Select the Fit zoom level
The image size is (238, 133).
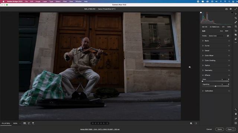coord(6,123)
